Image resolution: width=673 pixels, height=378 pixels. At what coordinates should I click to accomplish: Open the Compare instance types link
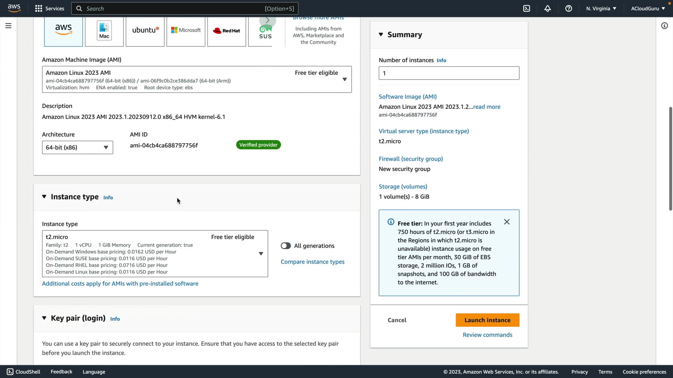coord(312,262)
